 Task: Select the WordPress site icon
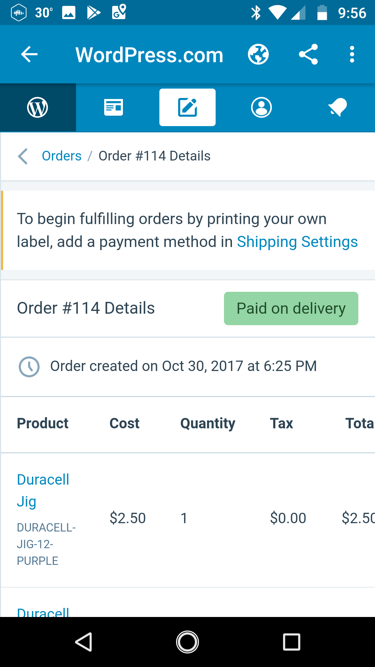click(x=38, y=107)
